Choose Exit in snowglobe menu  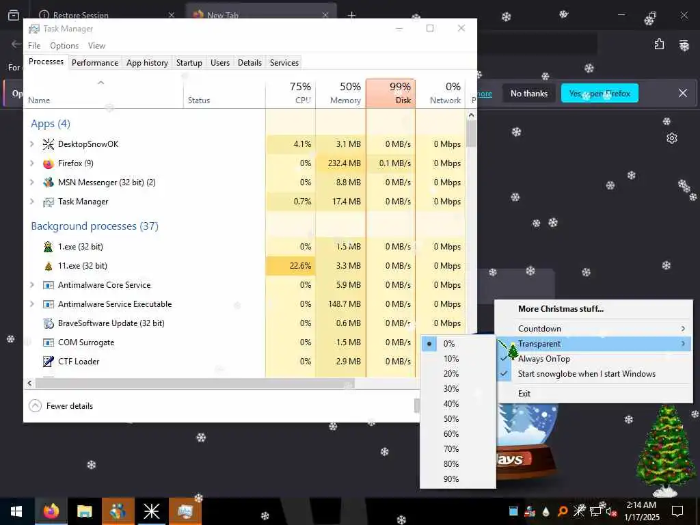(x=594, y=394)
